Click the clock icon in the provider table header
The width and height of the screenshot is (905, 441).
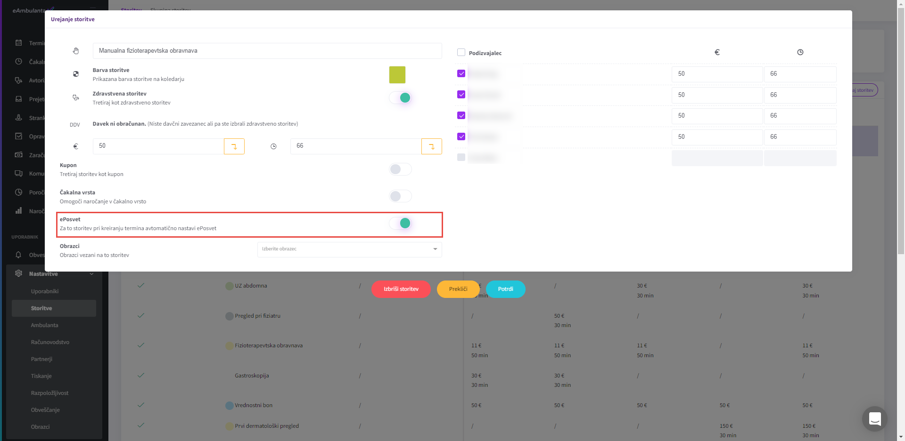click(800, 52)
